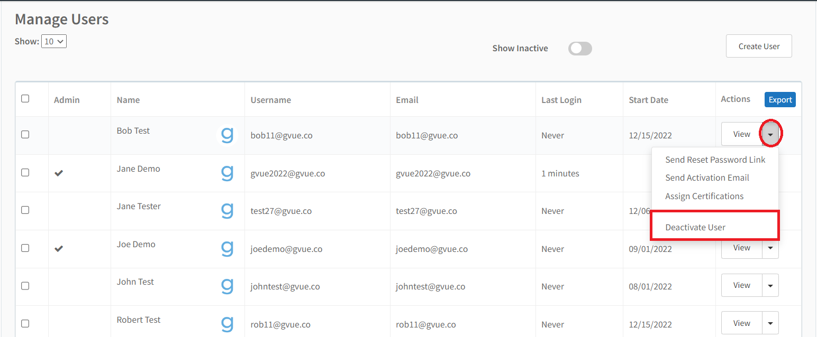The width and height of the screenshot is (817, 337).
Task: Sort by the Start Date header
Action: coord(648,100)
